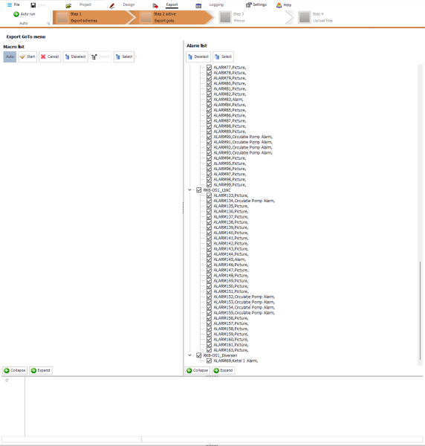Open the Export tab
Screen dimensions: 425x446
[172, 4]
